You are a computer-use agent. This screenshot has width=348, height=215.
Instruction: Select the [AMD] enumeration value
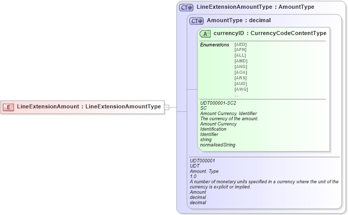pyautogui.click(x=241, y=61)
